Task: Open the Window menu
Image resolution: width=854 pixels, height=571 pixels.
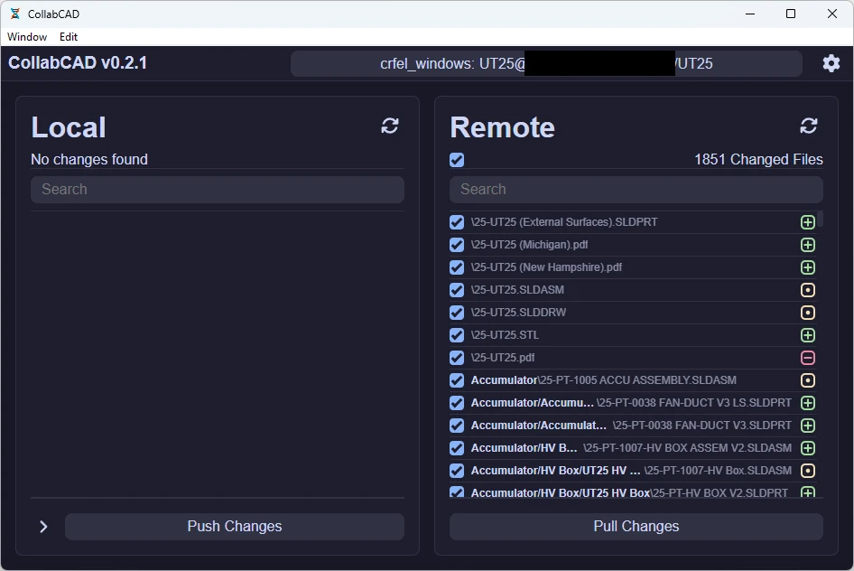Action: [x=26, y=36]
